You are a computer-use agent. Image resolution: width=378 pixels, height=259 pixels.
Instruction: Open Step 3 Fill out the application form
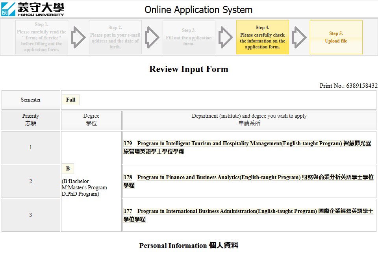pyautogui.click(x=189, y=37)
